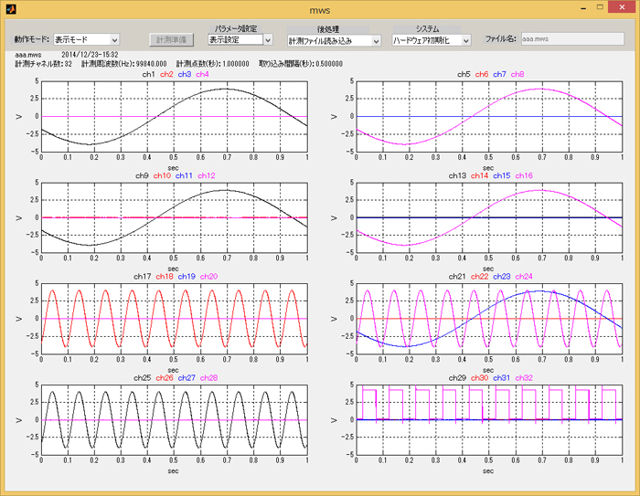
Task: Click the 計測準備 button
Action: [172, 39]
